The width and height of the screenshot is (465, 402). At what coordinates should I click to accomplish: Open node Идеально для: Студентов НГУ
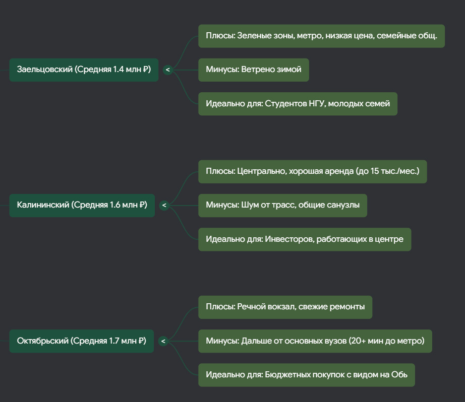(298, 104)
